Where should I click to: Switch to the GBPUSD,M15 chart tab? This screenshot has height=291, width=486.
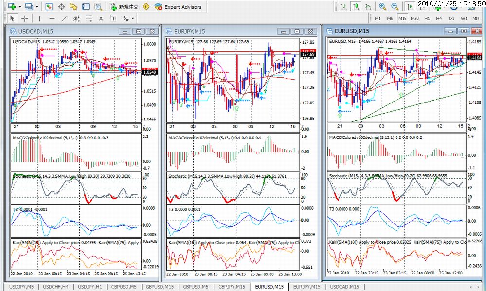(160, 287)
